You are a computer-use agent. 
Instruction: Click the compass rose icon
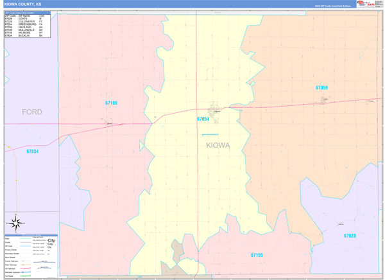point(15,223)
